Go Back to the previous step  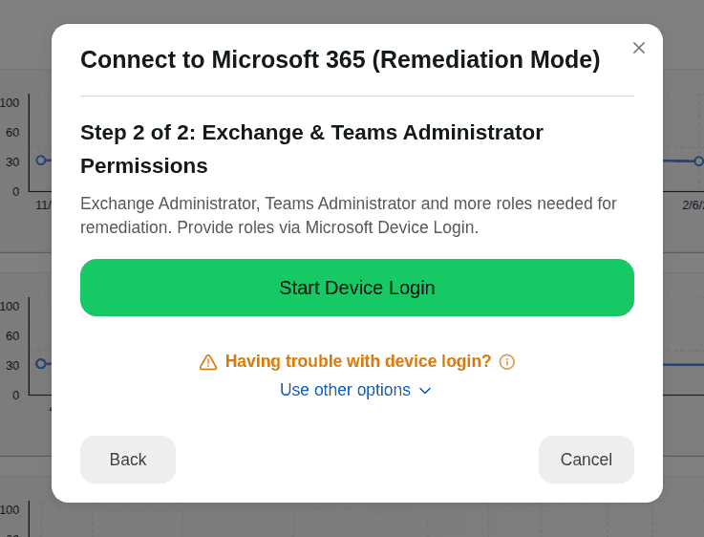(x=128, y=460)
